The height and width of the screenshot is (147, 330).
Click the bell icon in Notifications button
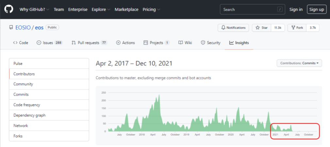point(223,28)
